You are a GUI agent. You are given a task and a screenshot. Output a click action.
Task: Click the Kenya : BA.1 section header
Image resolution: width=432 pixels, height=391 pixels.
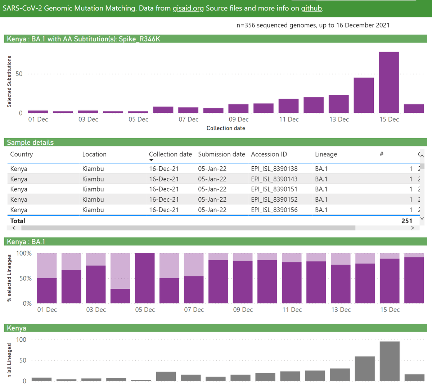pos(215,242)
